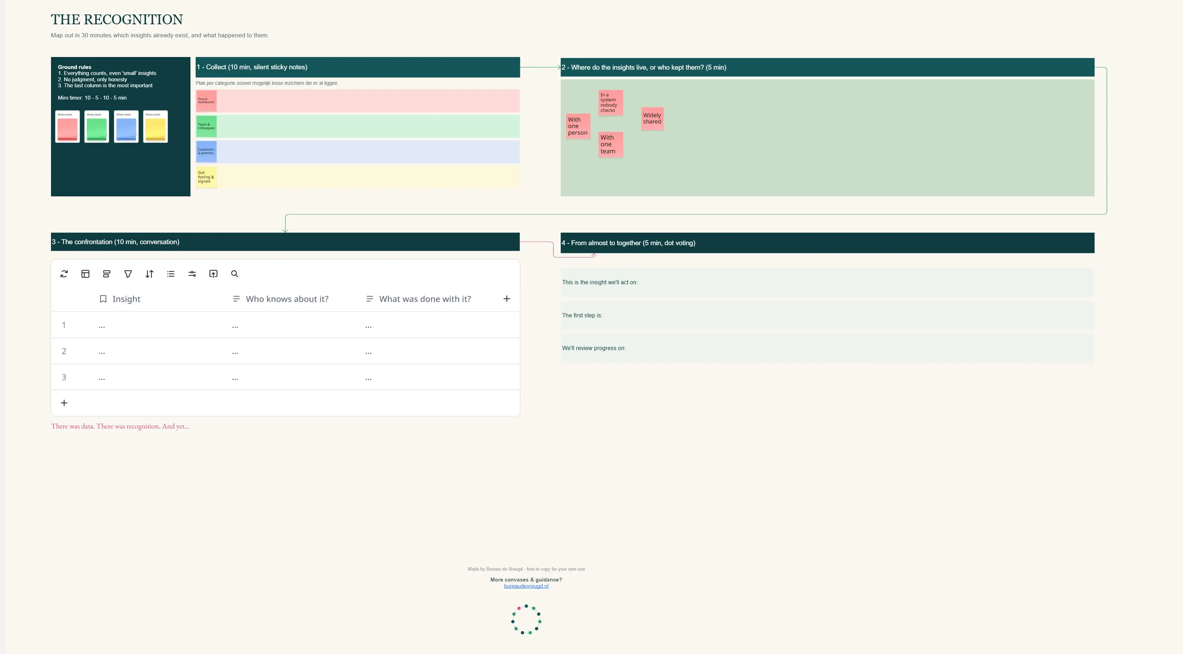Select '3 - The confrontation' header
This screenshot has height=654, width=1183.
[x=285, y=242]
